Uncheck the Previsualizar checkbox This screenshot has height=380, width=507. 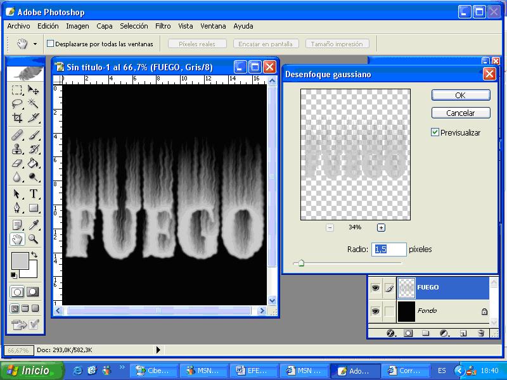pyautogui.click(x=435, y=132)
